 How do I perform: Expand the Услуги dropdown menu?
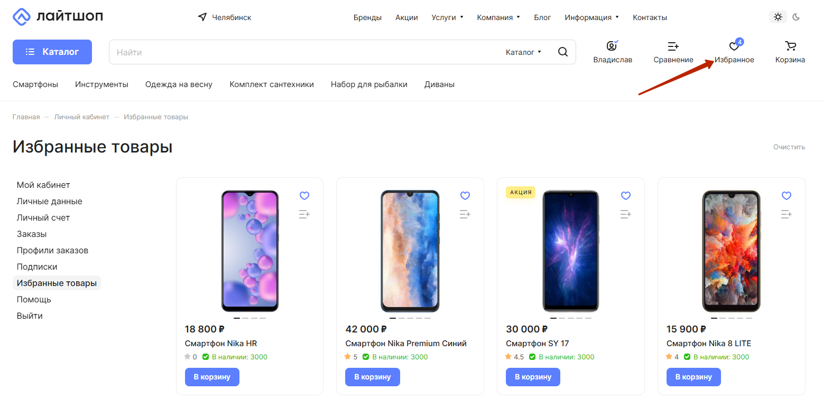point(447,17)
